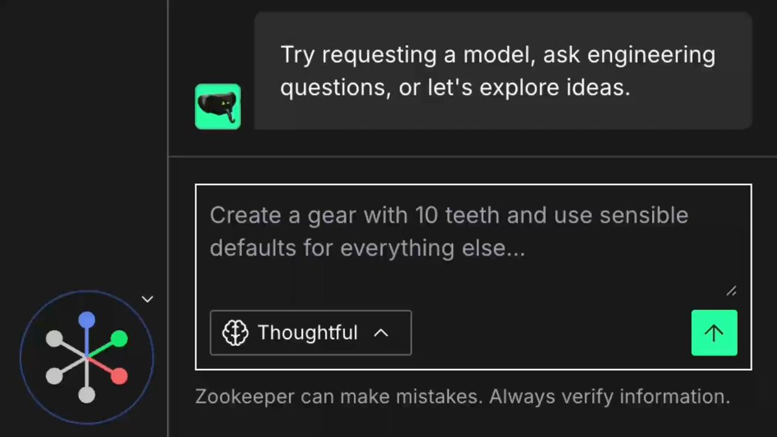This screenshot has width=777, height=437.
Task: Click the horizontal divider above the prompt box
Action: (x=473, y=156)
